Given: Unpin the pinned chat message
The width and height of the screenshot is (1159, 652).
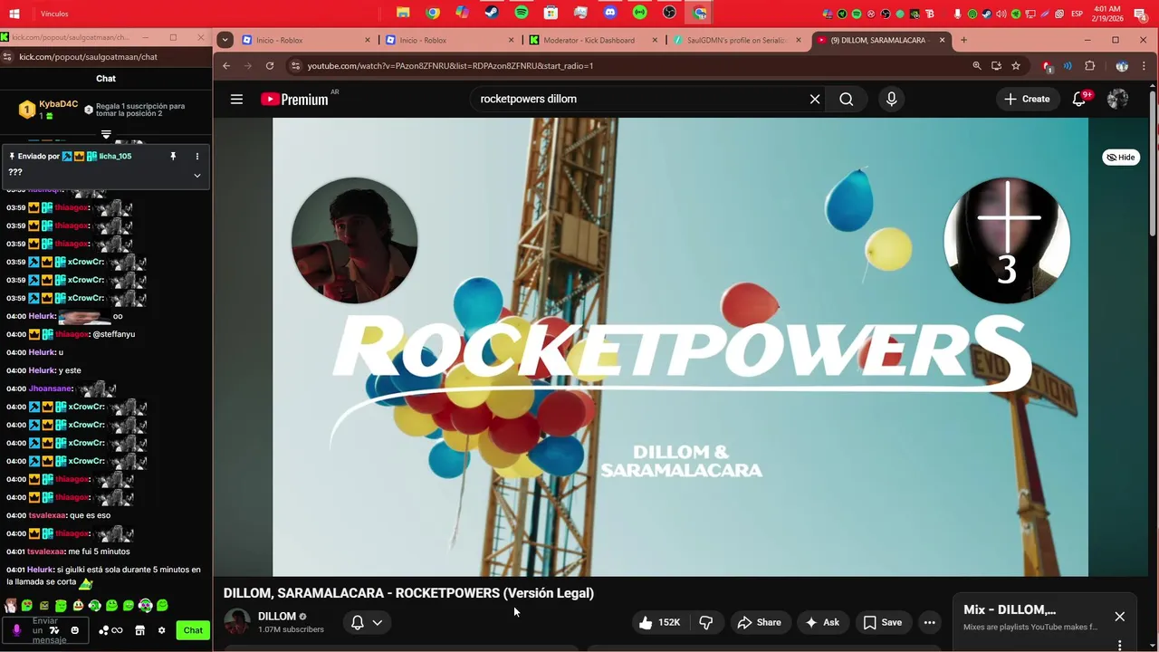Looking at the screenshot, I should (173, 156).
